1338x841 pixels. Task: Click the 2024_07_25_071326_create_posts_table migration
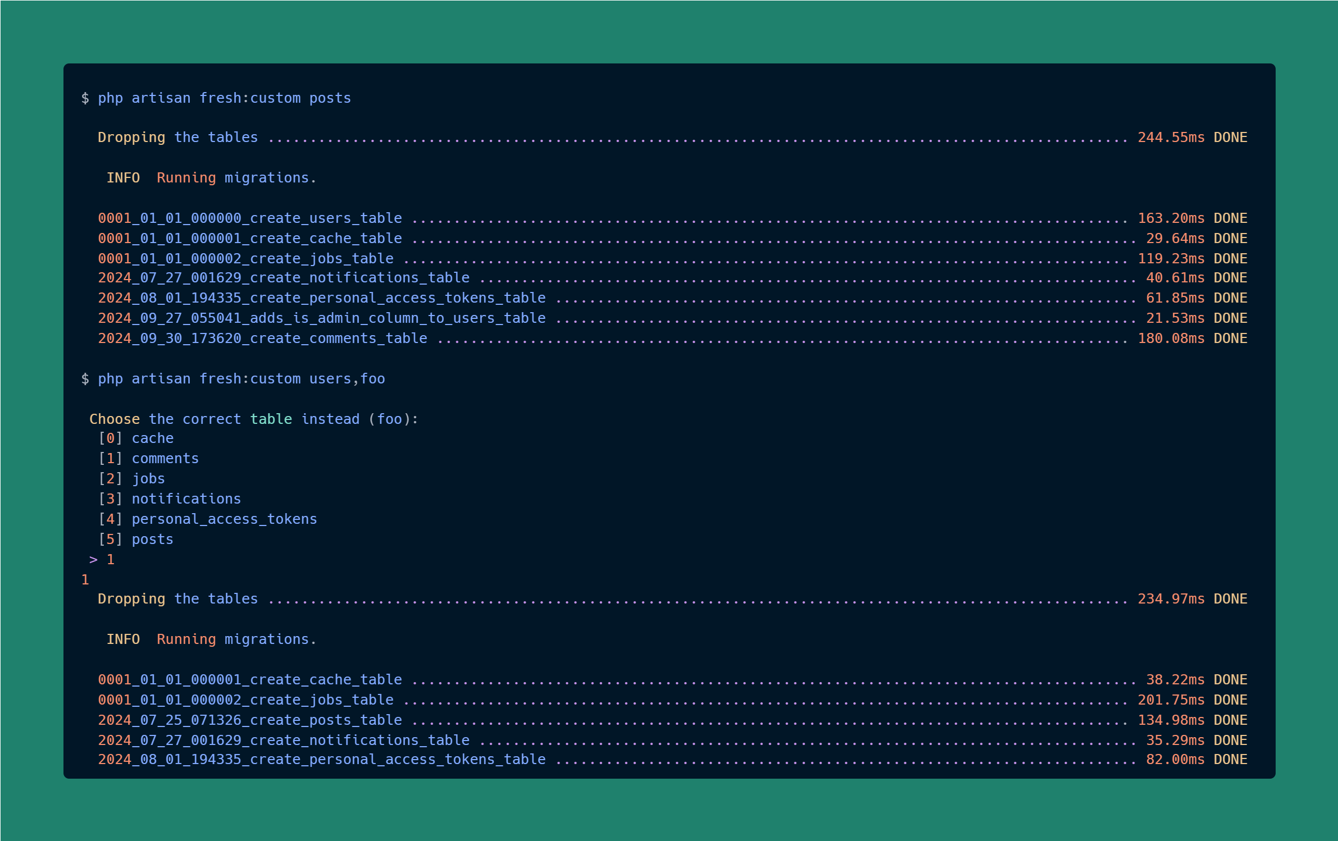pos(250,720)
